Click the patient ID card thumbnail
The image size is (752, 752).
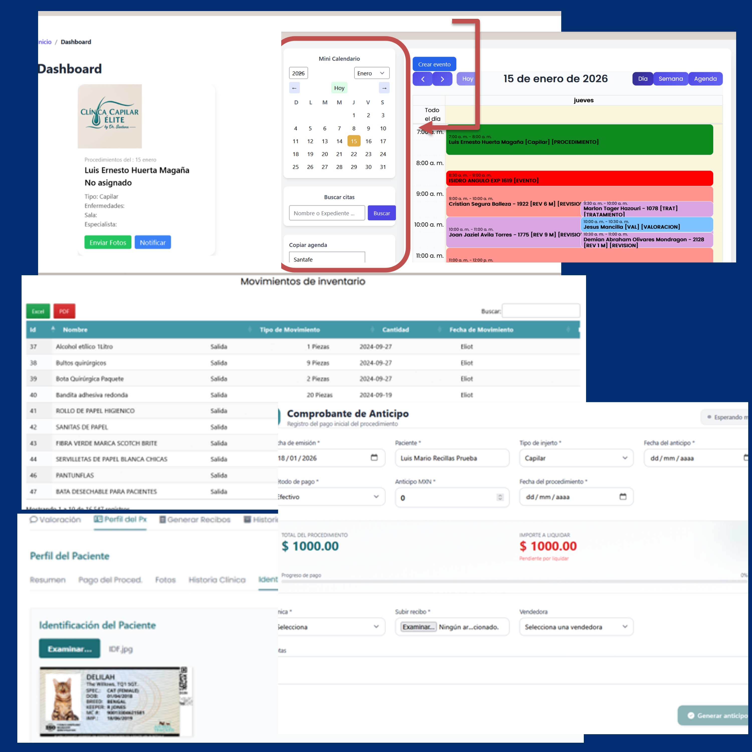click(116, 701)
